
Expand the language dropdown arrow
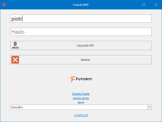pyautogui.click(x=149, y=107)
